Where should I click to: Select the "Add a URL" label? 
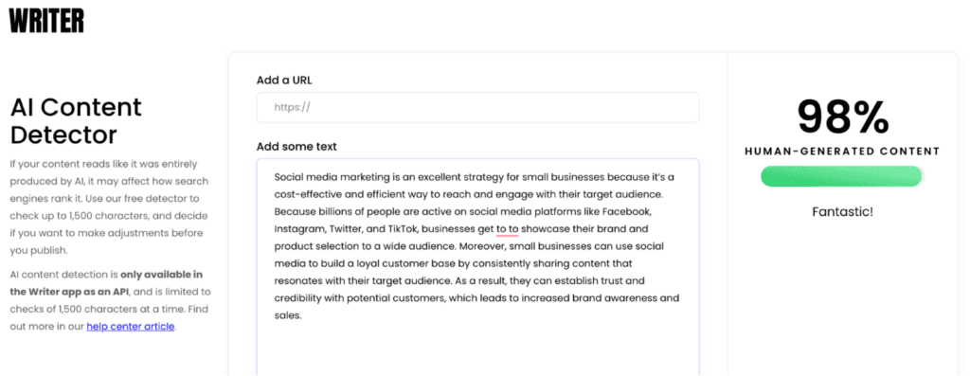(x=288, y=80)
